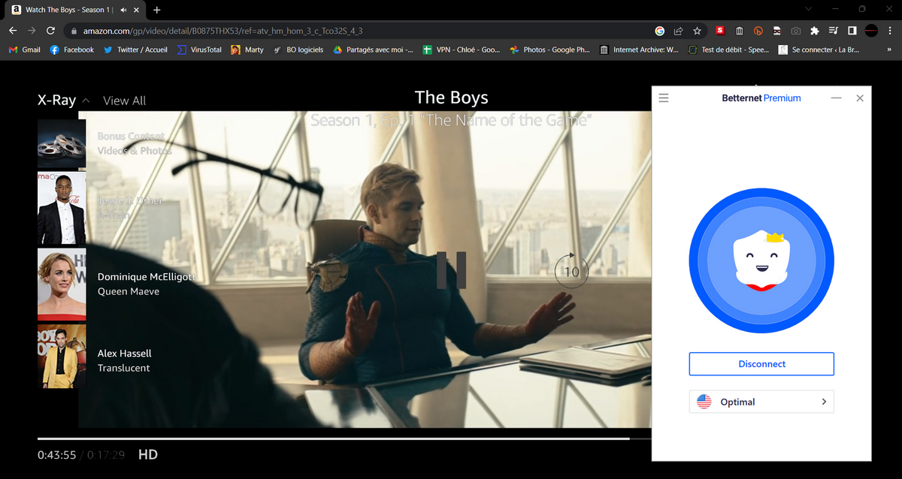Open the orange Bitly extension

(758, 31)
